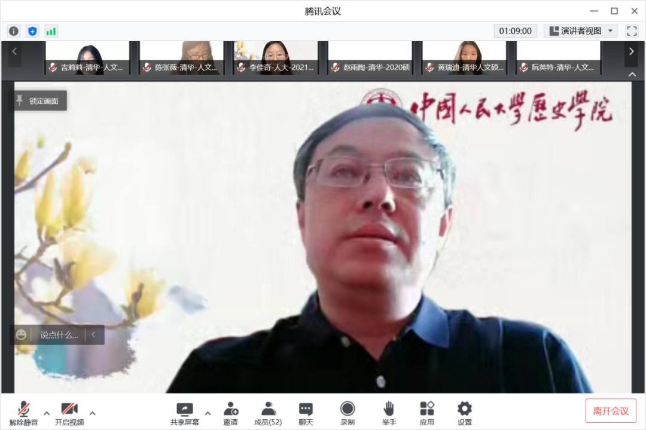Raise hand with 举手 icon

[x=389, y=413]
